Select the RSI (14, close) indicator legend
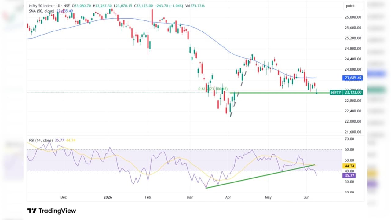 pos(41,140)
